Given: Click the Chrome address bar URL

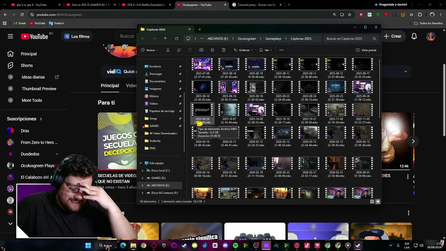Looking at the screenshot, I should pos(59,15).
